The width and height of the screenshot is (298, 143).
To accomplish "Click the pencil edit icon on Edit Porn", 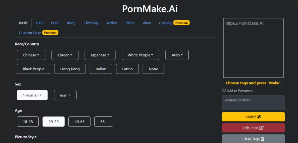I will point(262,128).
